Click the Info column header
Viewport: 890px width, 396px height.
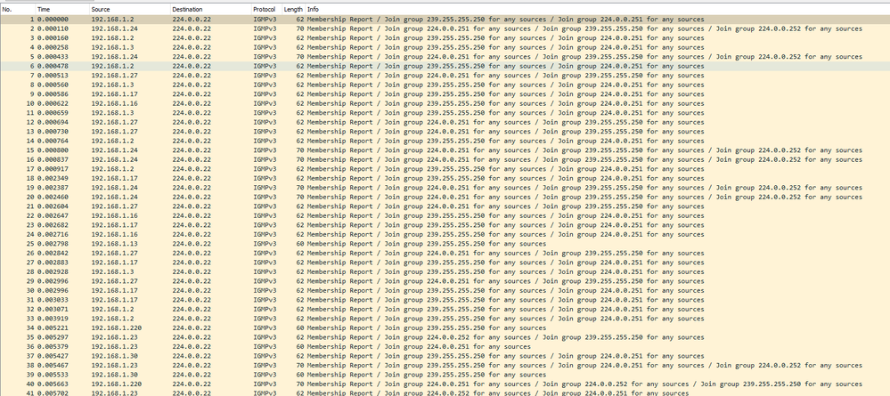pyautogui.click(x=597, y=10)
